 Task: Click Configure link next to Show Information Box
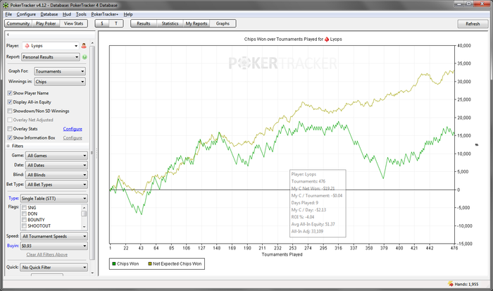[x=73, y=138]
